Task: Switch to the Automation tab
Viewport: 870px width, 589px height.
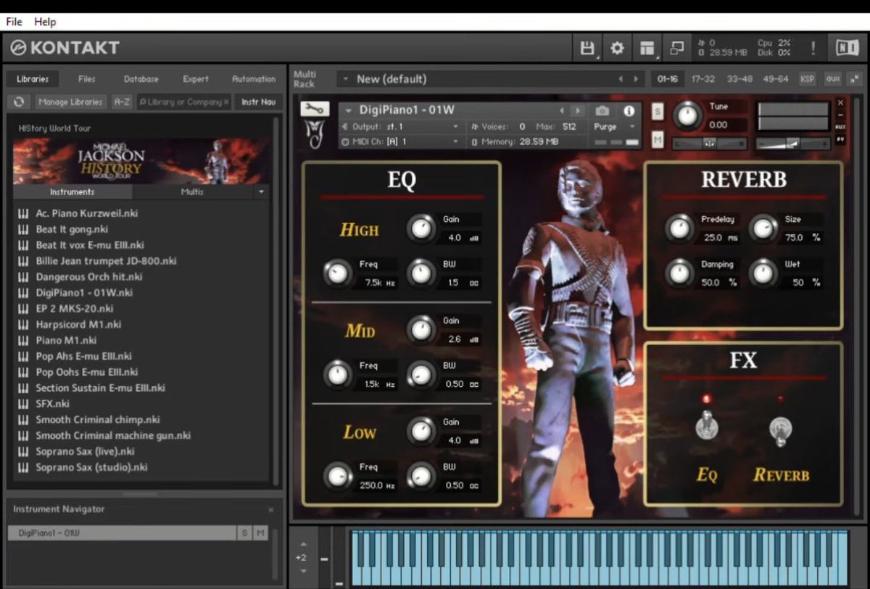Action: [x=254, y=79]
